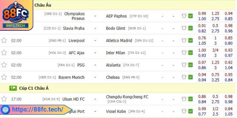The height and width of the screenshot is (118, 237).
Task: Open the Bayern Munich team link
Action: coord(71,77)
